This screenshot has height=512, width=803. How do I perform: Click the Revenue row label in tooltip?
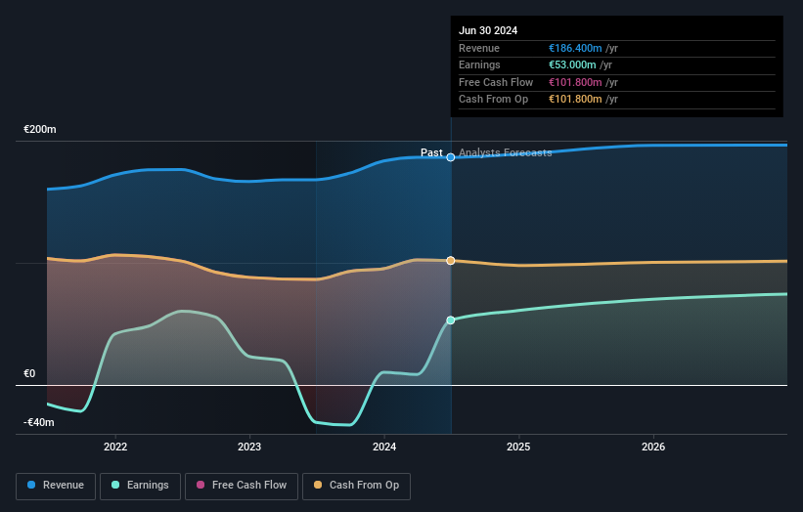[x=479, y=48]
